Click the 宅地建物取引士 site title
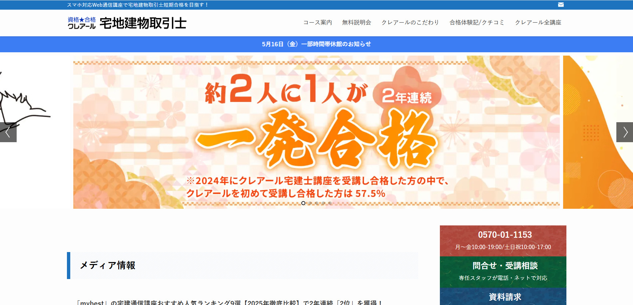 point(143,23)
